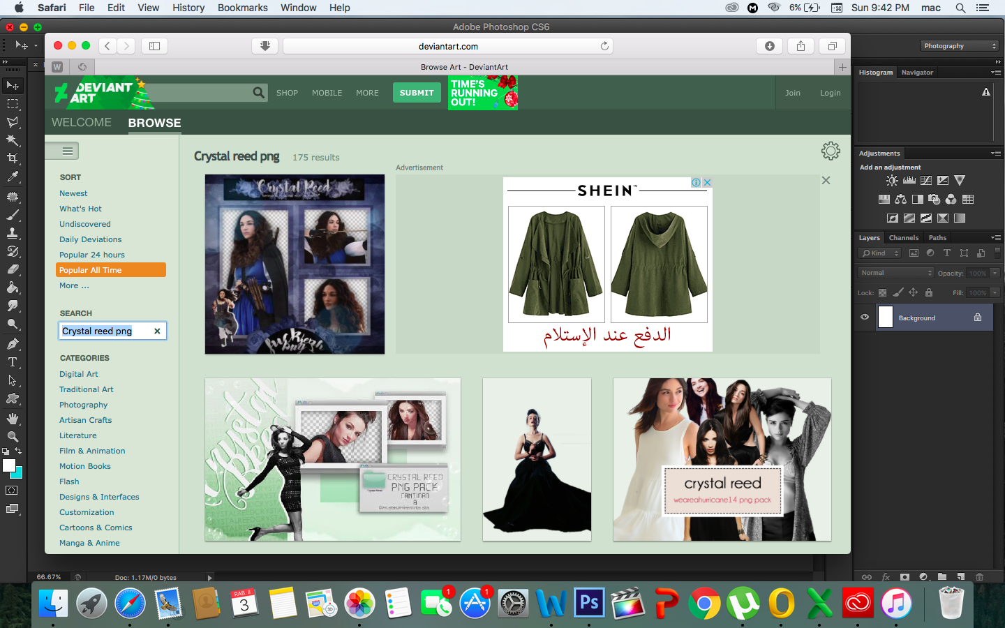Toggle lock all padlock in Layers

click(928, 293)
